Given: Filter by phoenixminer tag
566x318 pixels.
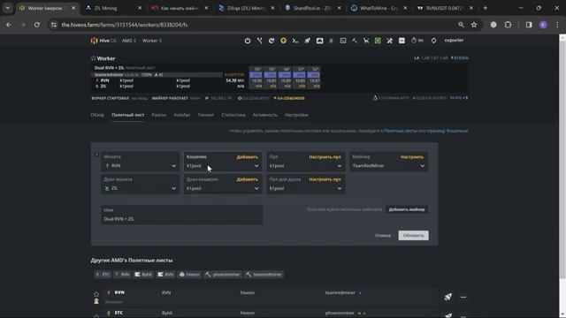Looking at the screenshot, I should pos(223,275).
